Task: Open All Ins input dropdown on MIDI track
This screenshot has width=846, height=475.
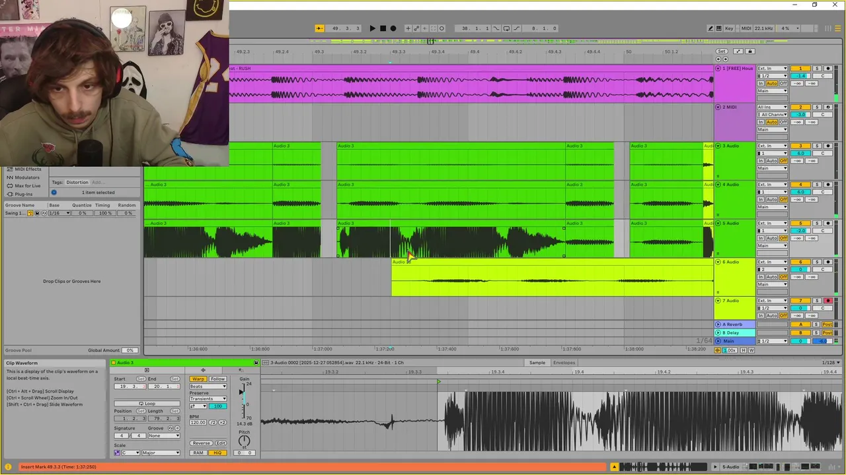Action: coord(772,107)
